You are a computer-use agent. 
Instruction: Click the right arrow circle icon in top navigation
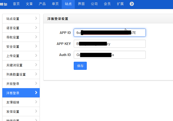point(132,4)
